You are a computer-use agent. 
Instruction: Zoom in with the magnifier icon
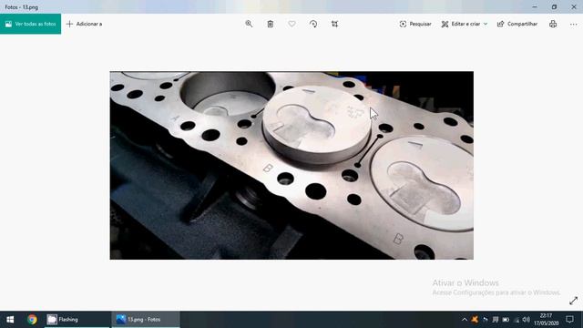click(x=249, y=24)
